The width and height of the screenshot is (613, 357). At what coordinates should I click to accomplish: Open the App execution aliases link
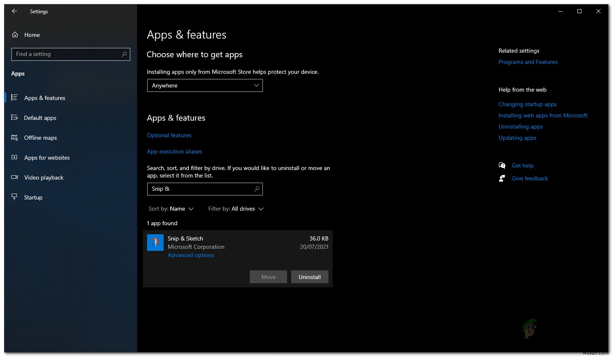(174, 151)
